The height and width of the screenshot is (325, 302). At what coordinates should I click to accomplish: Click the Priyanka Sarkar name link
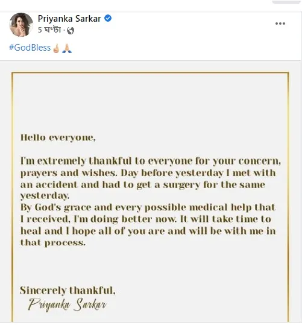point(69,19)
